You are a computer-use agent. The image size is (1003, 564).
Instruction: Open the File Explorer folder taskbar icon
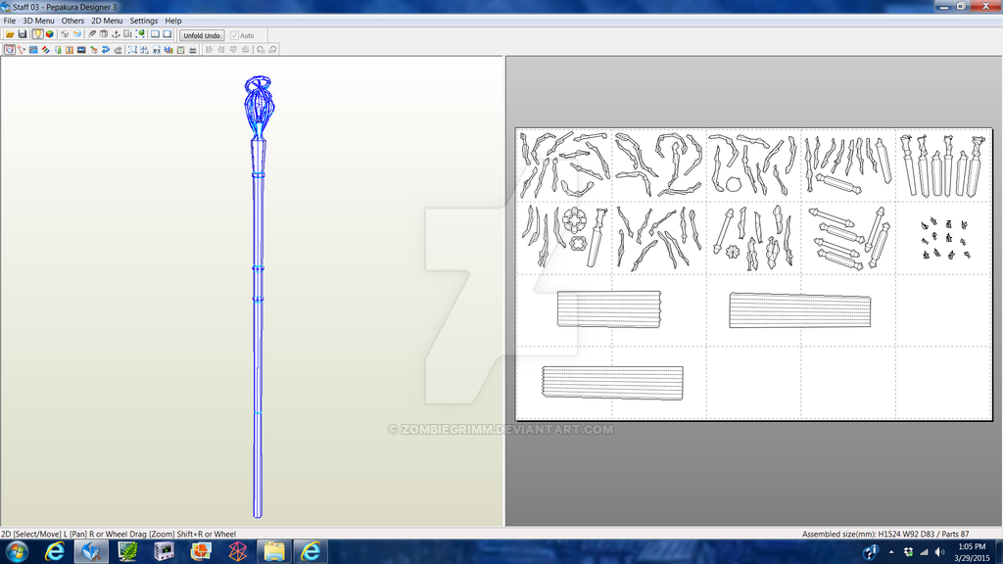pyautogui.click(x=274, y=551)
